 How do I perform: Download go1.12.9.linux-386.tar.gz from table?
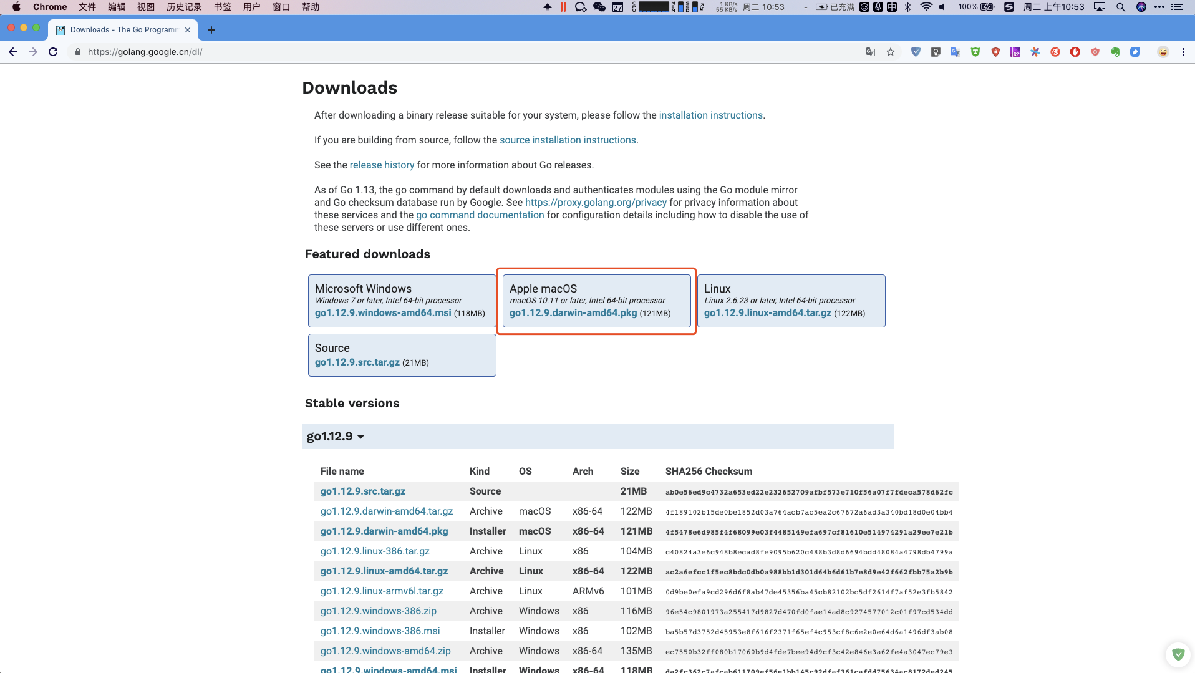[x=375, y=551]
